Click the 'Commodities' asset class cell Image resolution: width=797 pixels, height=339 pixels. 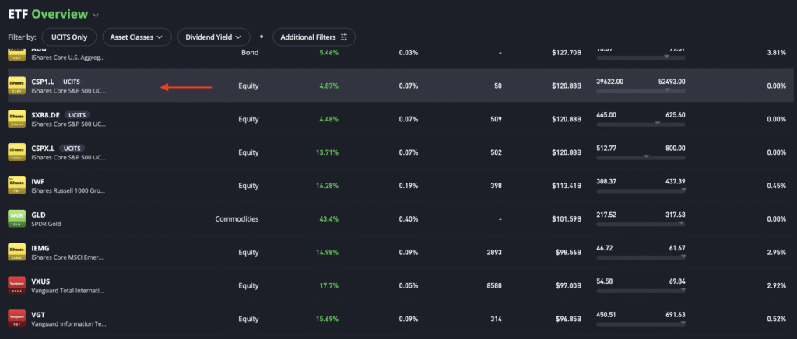237,219
